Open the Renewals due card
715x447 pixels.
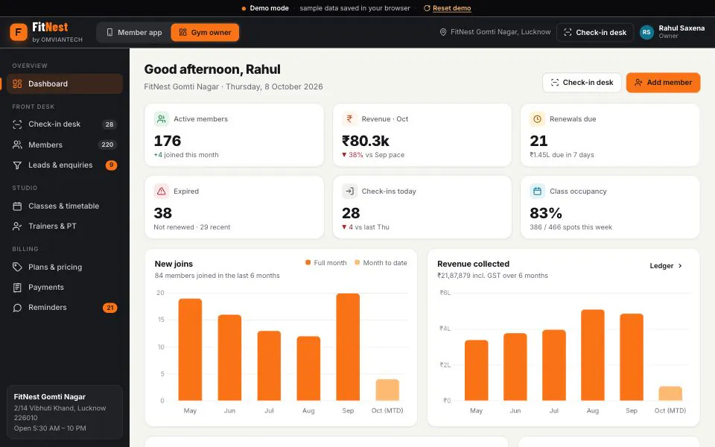(610, 135)
